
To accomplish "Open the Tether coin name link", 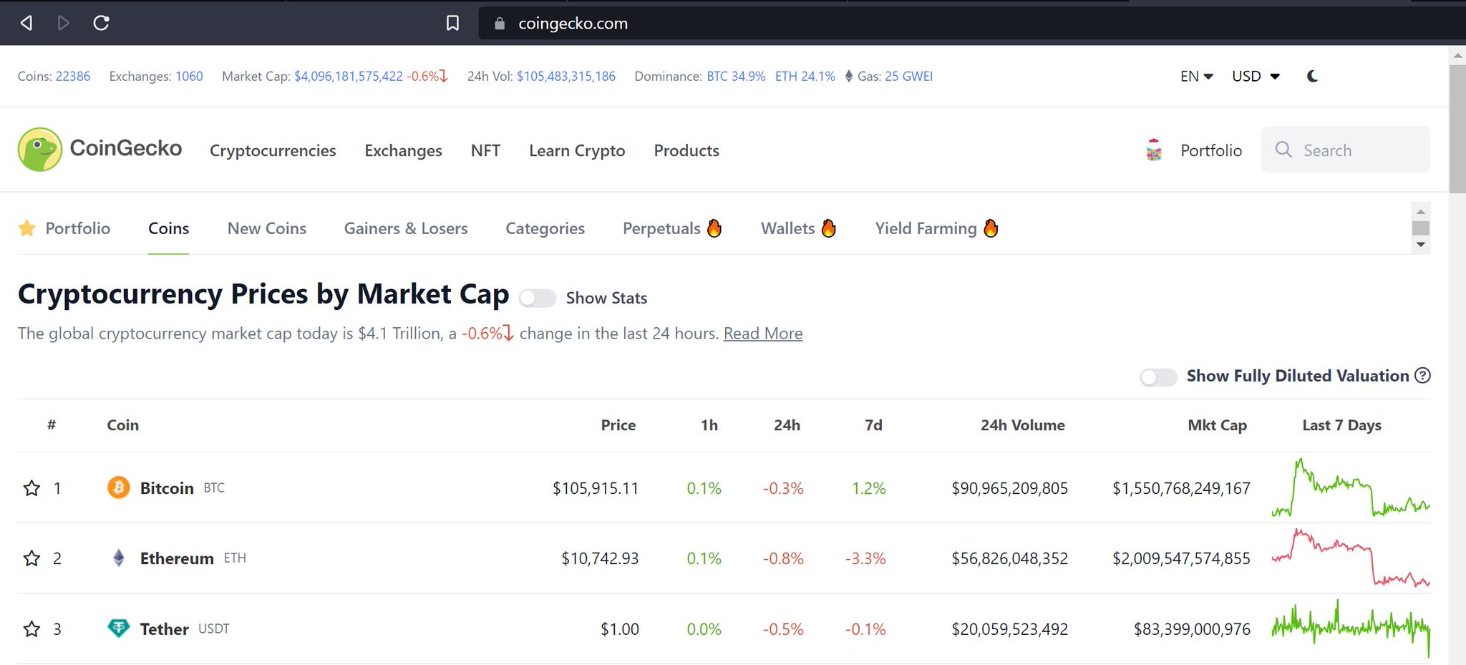I will (x=165, y=629).
